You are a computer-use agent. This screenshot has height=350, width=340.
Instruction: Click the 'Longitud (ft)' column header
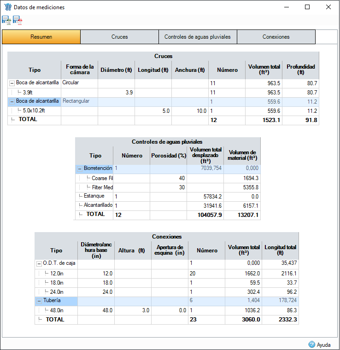point(153,70)
